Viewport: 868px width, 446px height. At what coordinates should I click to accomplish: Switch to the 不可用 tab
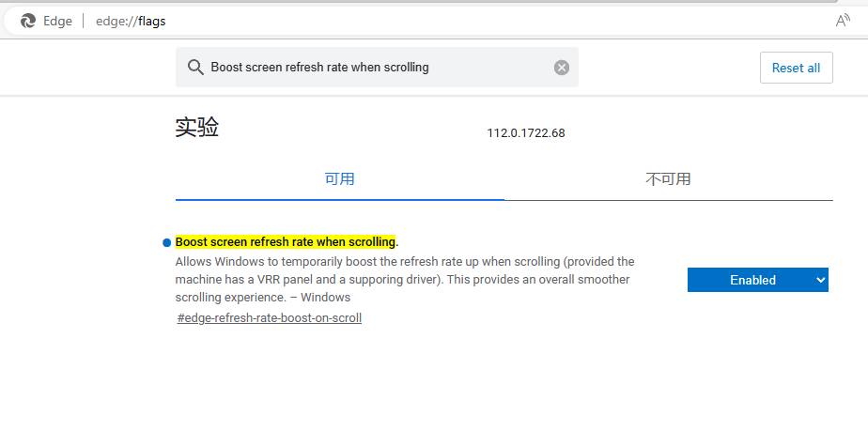pyautogui.click(x=668, y=178)
